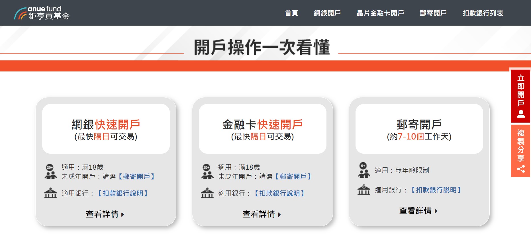This screenshot has width=531, height=242.
Task: Click the bank icon in 郵寄開戶 card
Action: (364, 190)
